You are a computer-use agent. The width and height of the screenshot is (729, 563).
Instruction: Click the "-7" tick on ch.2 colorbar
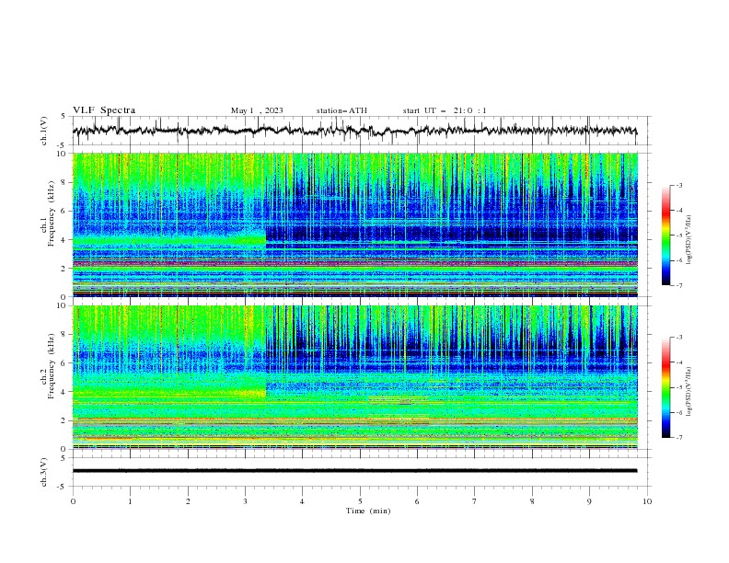point(679,437)
